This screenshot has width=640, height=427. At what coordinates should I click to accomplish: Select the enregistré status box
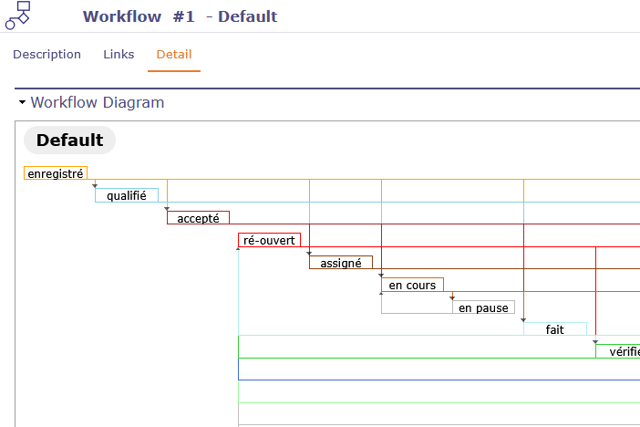pos(56,173)
